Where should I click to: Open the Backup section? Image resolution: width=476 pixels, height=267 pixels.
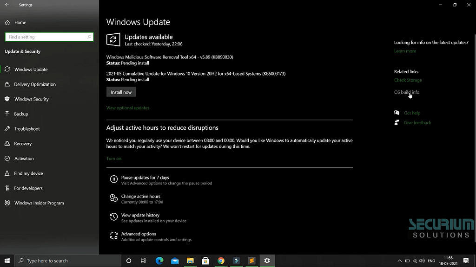[x=21, y=114]
